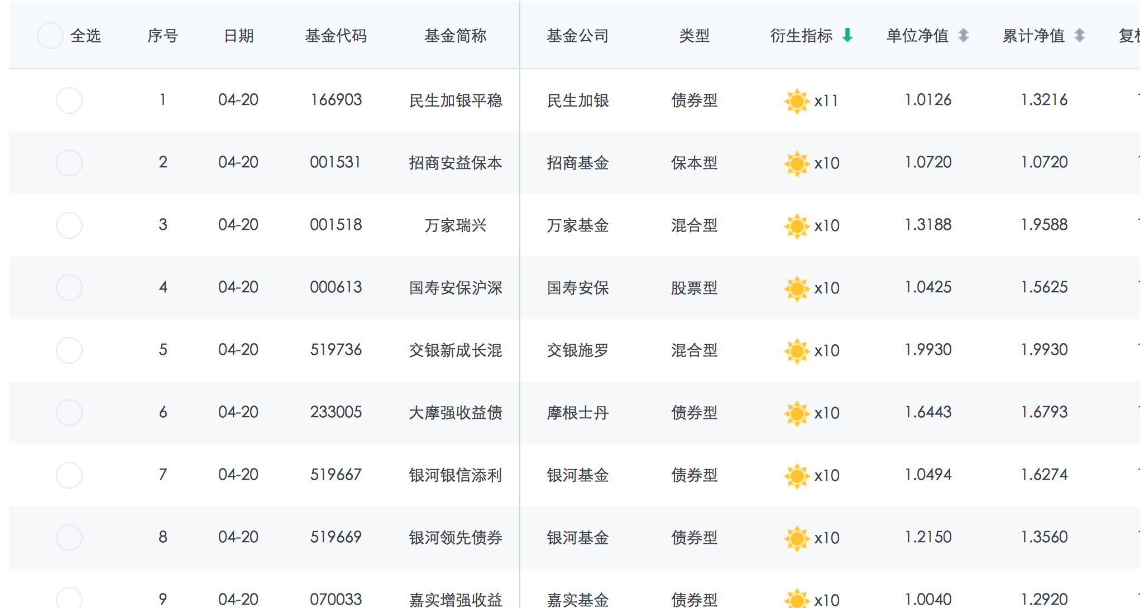Screen dimensions: 1140x608
Task: Click sort arrows beside 累计净值
Action: tap(1080, 35)
